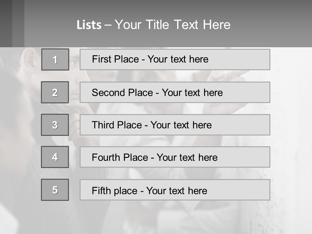Click the number 1 box

(x=55, y=59)
